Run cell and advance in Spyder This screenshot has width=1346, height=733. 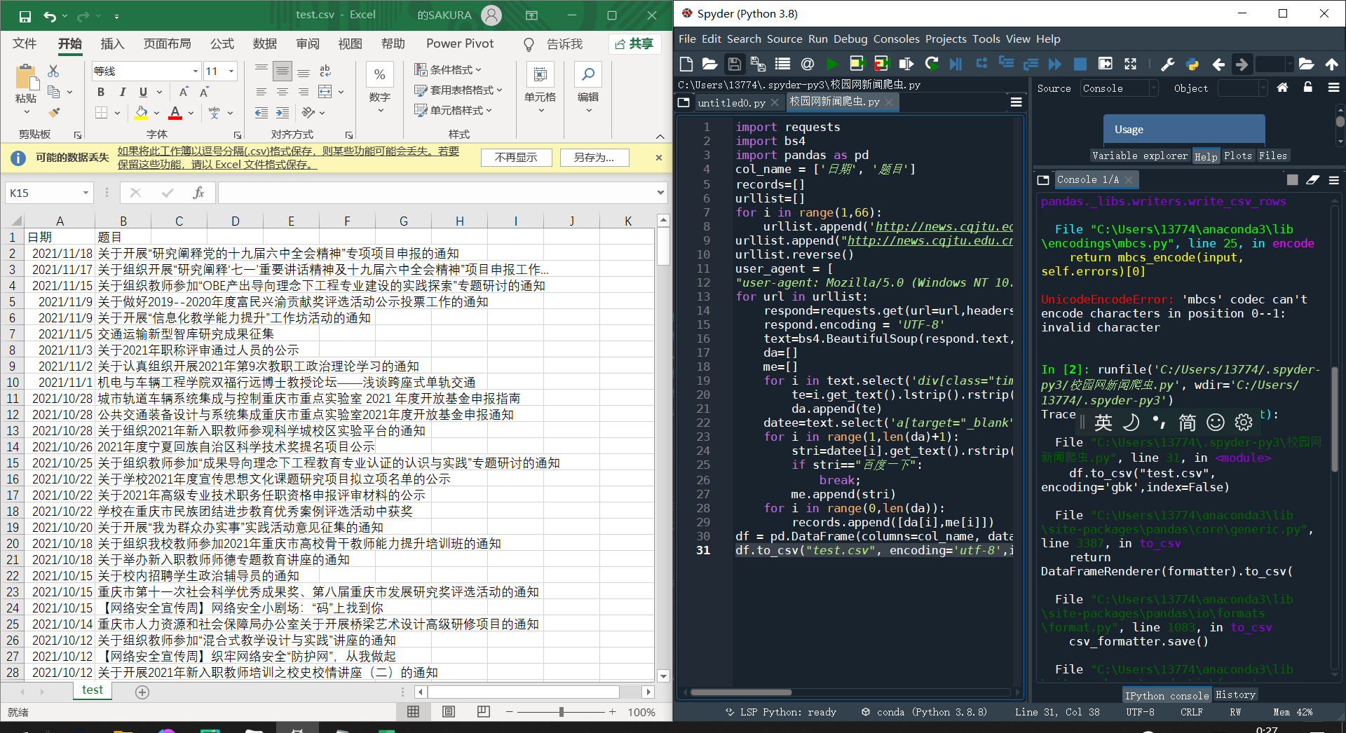(881, 64)
